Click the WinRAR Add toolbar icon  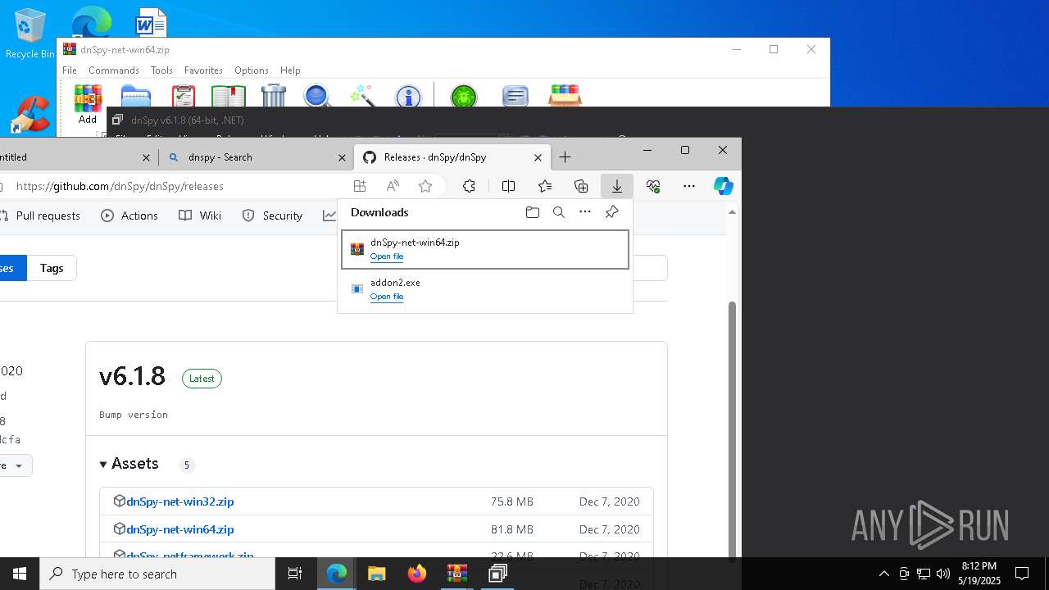click(x=88, y=104)
